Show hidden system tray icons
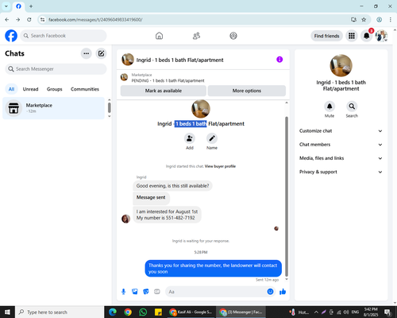 pos(316,312)
